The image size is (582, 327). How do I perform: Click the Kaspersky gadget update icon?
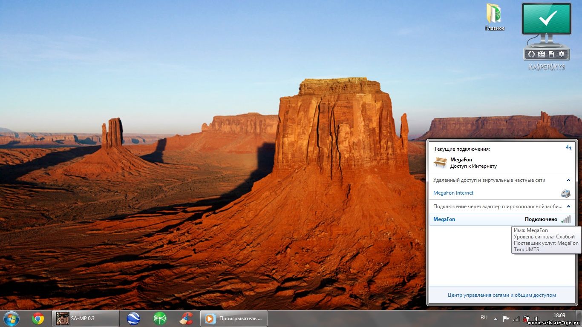(x=531, y=54)
